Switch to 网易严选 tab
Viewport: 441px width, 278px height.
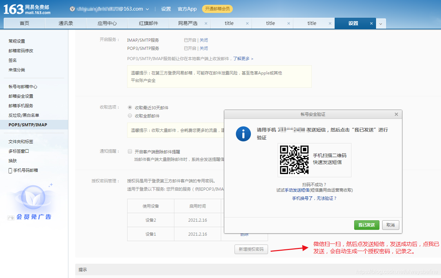(188, 23)
